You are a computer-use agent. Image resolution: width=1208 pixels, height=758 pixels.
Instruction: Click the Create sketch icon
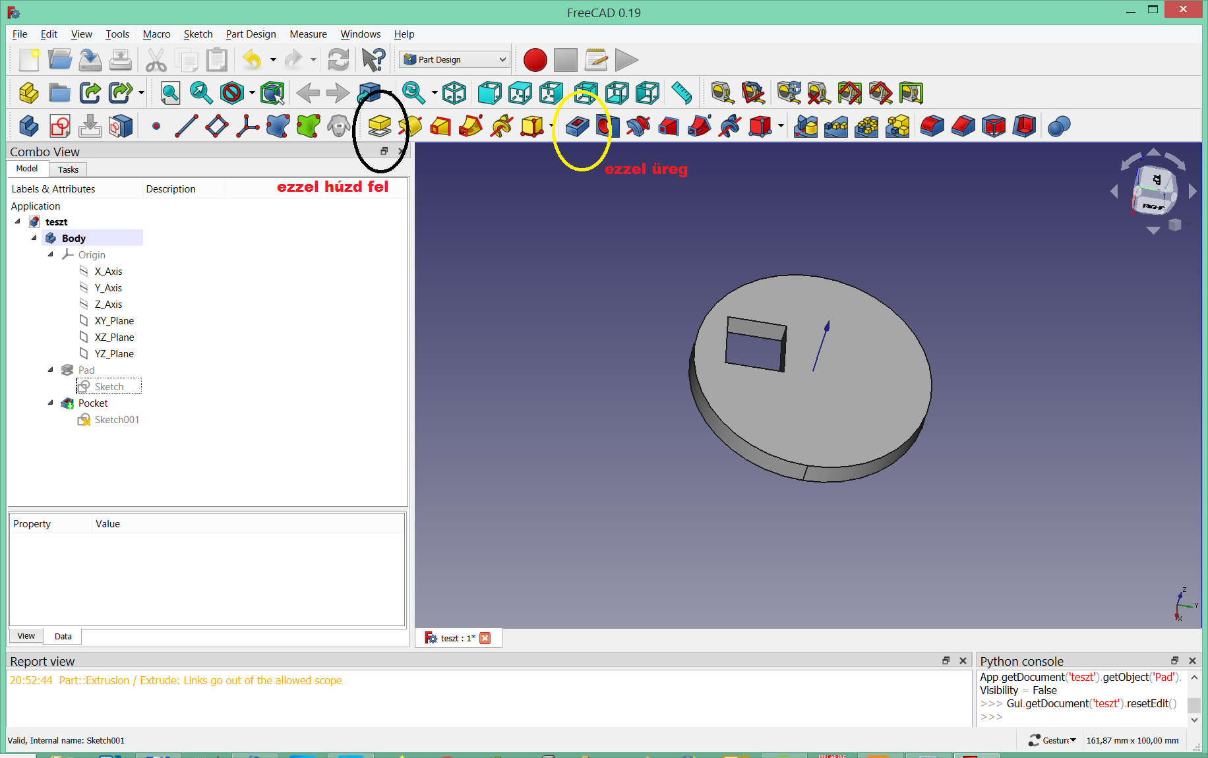pos(60,126)
